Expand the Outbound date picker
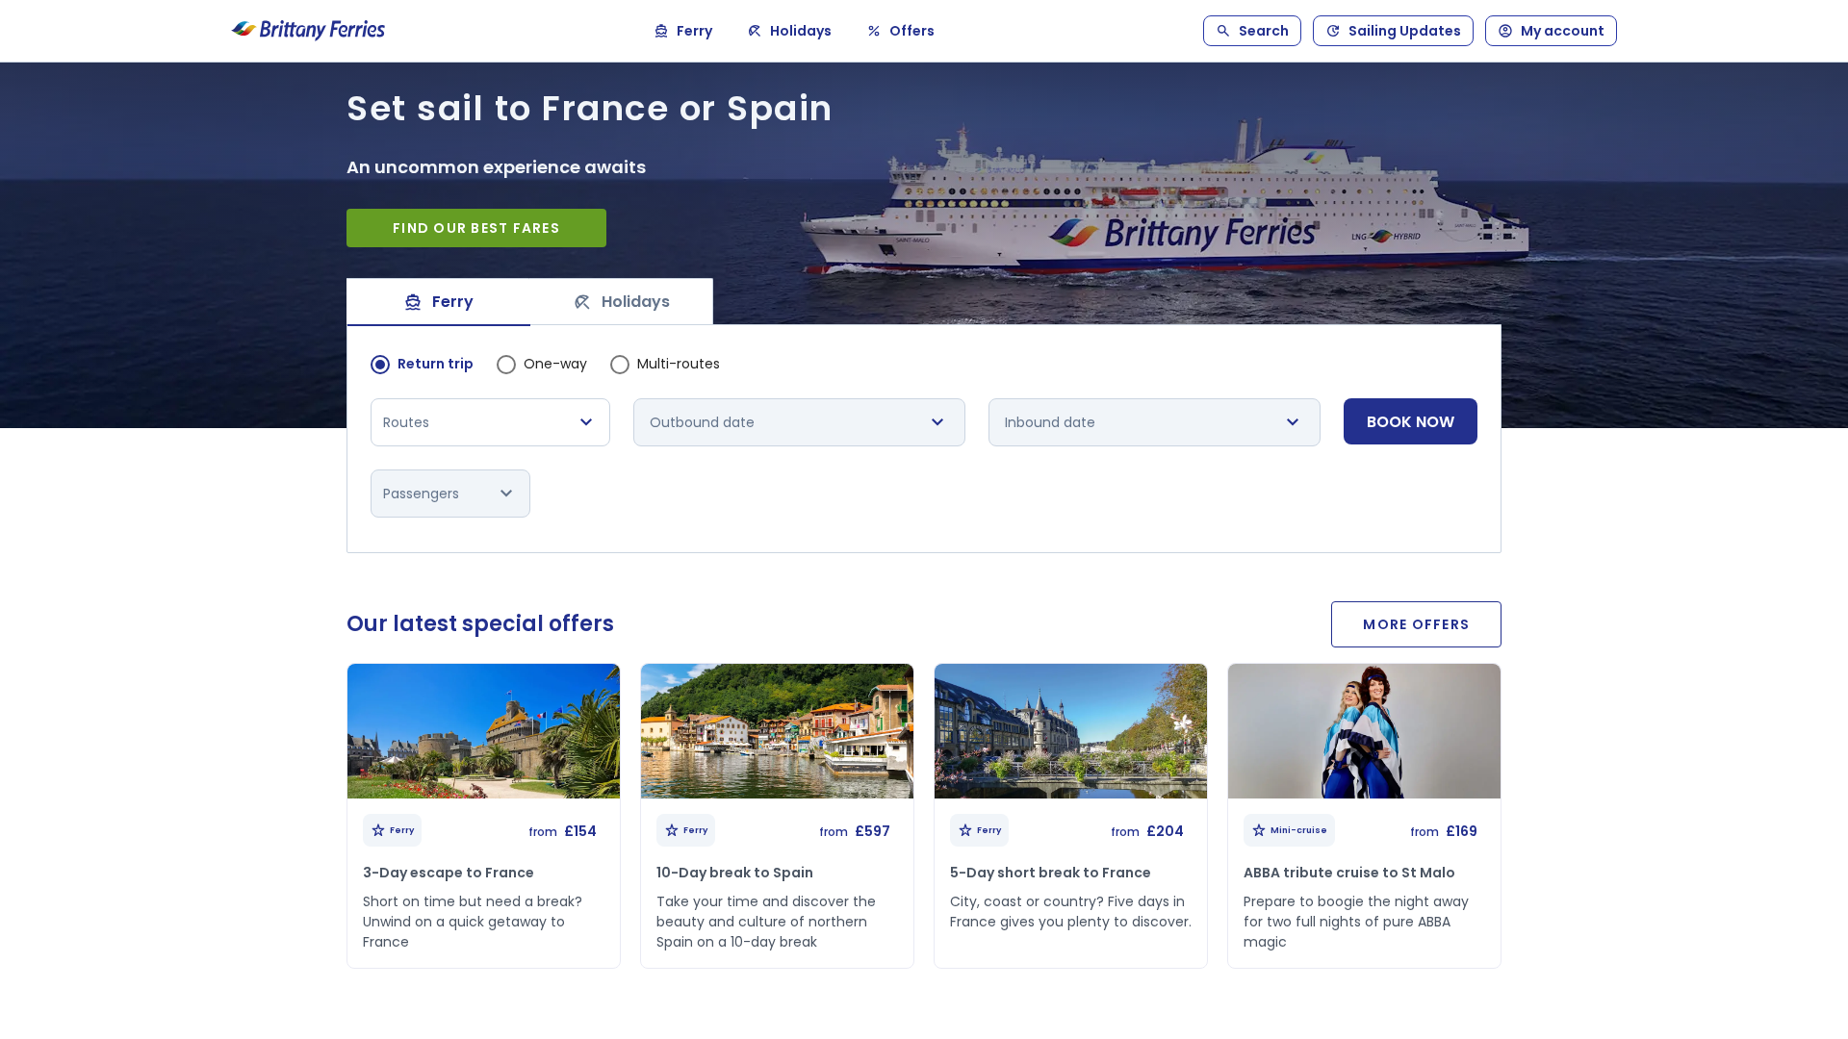This screenshot has height=1039, width=1848. tap(799, 422)
